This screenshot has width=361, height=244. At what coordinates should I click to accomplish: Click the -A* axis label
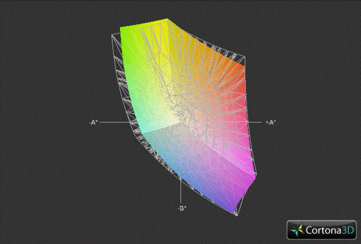[x=93, y=123]
